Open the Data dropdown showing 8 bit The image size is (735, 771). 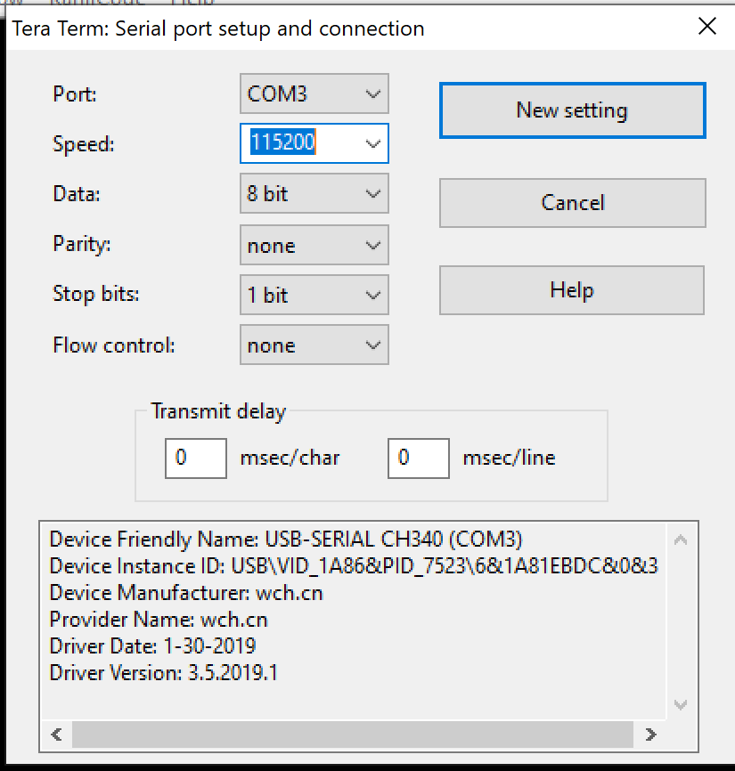(314, 193)
